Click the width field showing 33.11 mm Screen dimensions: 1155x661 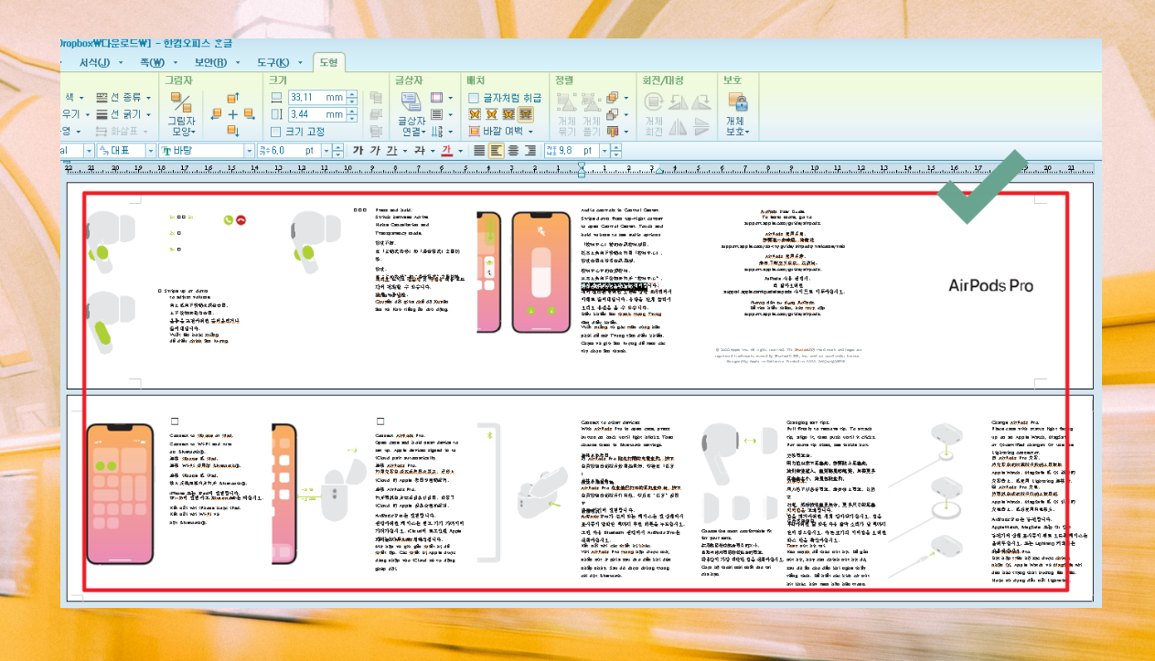point(317,97)
